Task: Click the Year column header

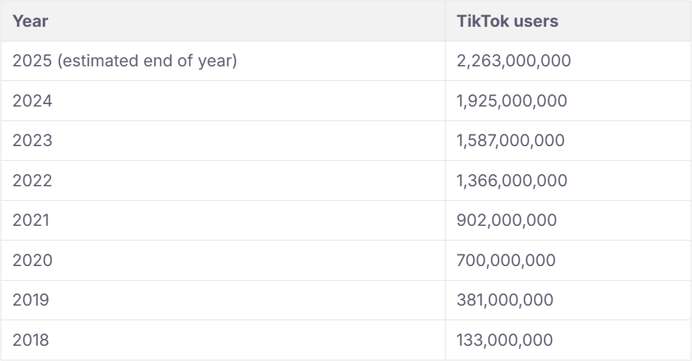Action: click(x=30, y=21)
